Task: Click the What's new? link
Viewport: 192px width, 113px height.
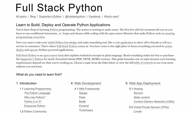Action: pyautogui.click(x=112, y=17)
